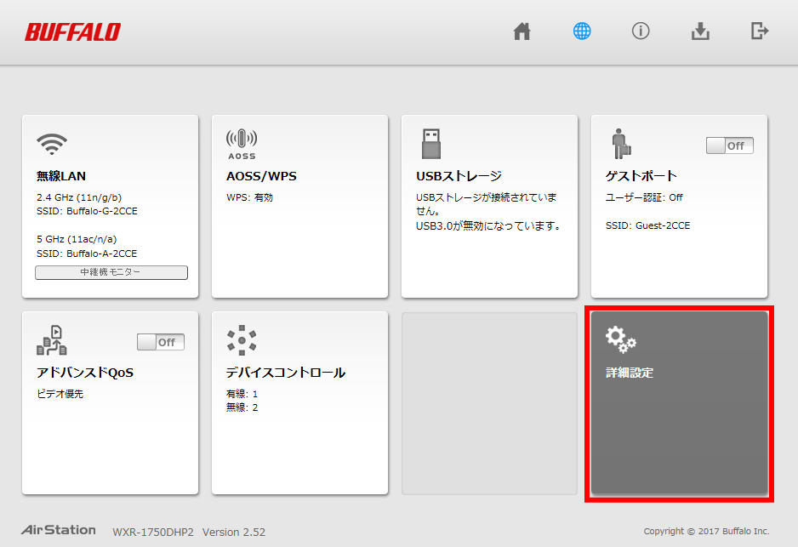Open the home dashboard icon
Screen dimensions: 798x547
click(522, 31)
